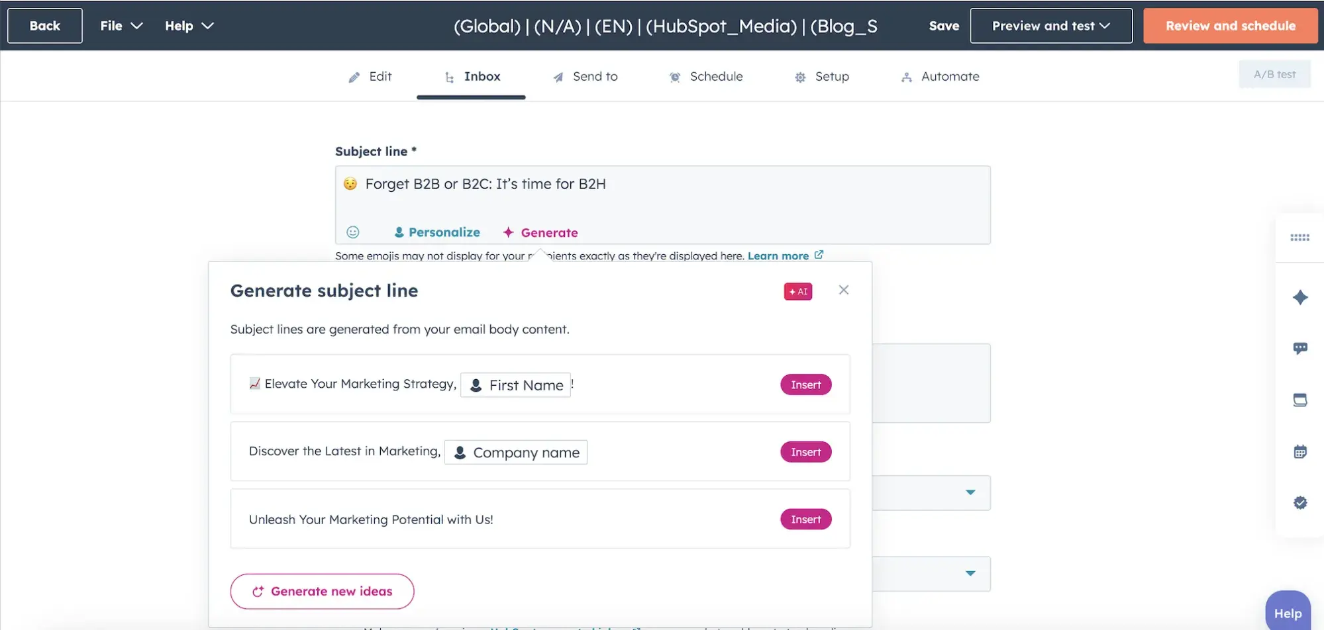
Task: Open the Help menu in the top bar
Action: [189, 26]
